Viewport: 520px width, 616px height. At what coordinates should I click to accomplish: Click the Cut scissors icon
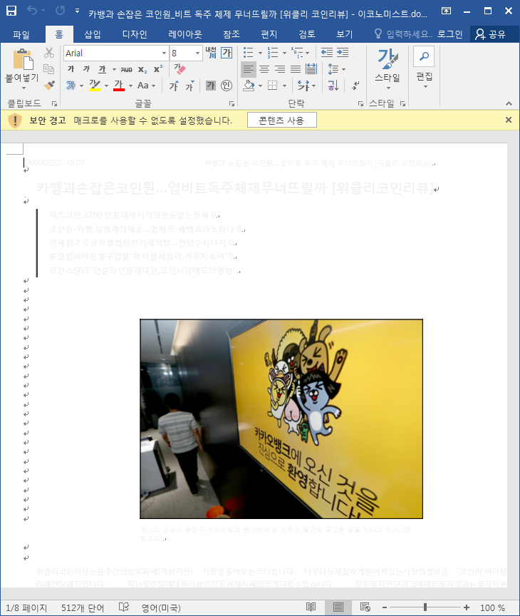(x=49, y=53)
